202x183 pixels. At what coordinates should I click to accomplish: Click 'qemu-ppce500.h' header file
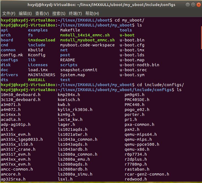[142, 144]
